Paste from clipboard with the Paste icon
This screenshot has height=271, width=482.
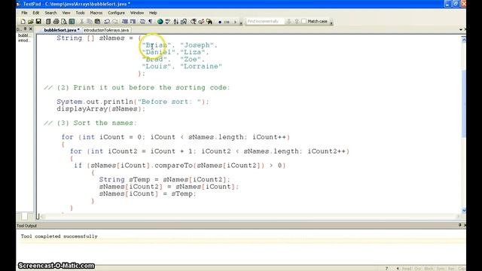[97, 22]
